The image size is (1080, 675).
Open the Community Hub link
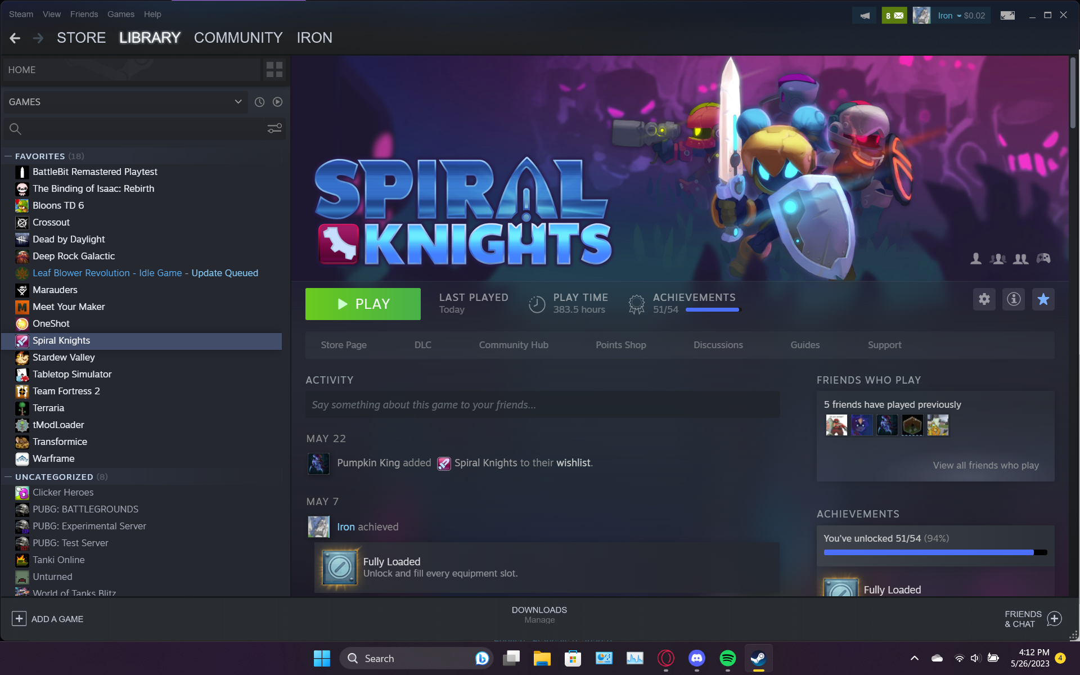(514, 345)
